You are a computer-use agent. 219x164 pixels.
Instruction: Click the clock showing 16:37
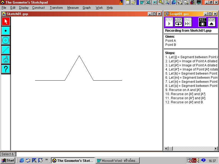(212, 161)
